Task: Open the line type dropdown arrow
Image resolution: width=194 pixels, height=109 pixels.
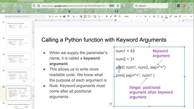Action: tap(102, 16)
